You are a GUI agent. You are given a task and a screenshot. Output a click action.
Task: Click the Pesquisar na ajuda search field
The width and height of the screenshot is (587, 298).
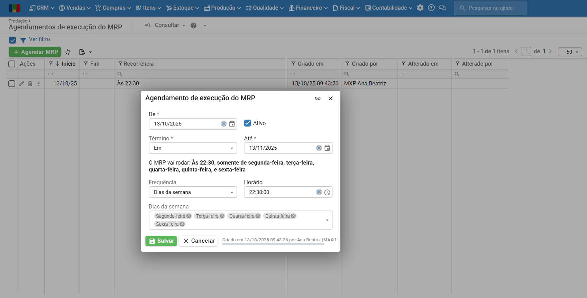[x=490, y=8]
